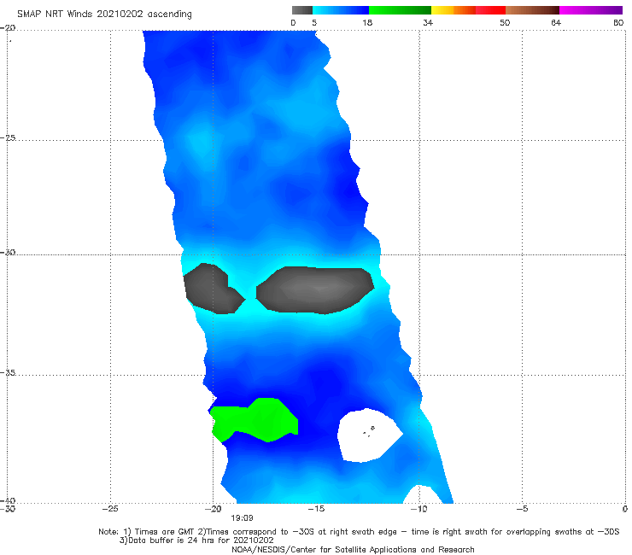This screenshot has height=555, width=632.
Task: Click the 'NOAA/NESDIS/Center for Satellite Applications and Research' credit
Action: pyautogui.click(x=353, y=549)
